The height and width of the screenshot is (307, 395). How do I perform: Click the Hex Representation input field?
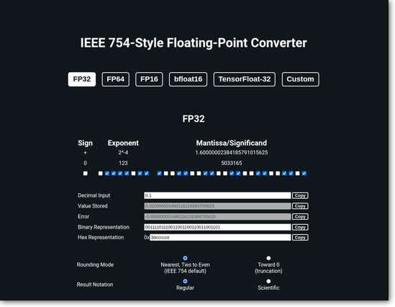click(x=220, y=237)
